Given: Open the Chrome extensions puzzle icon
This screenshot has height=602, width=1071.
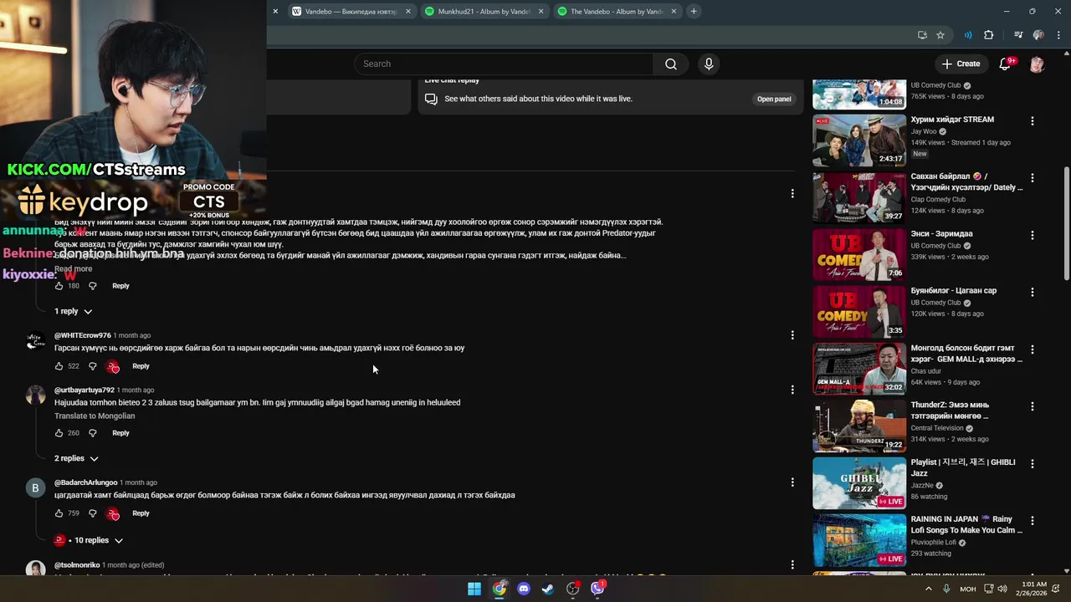Looking at the screenshot, I should pos(989,35).
